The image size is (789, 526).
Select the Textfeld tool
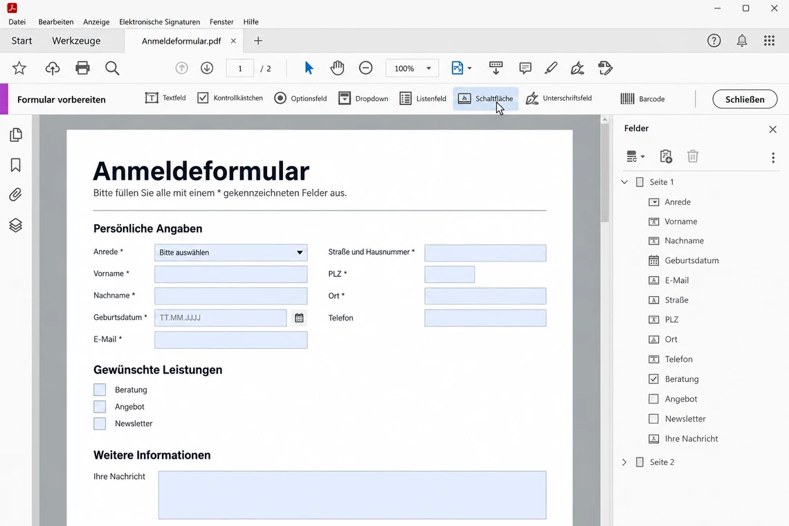165,98
